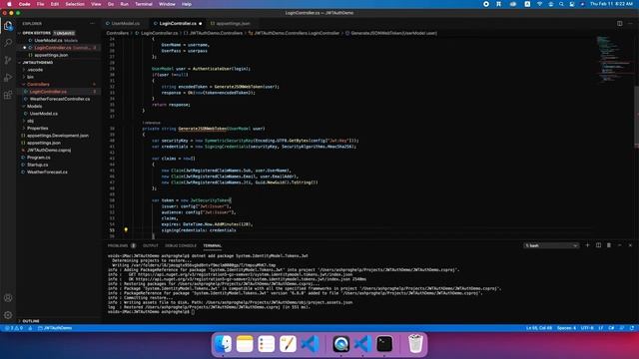Open the shell selector dropdown showing bash
The height and width of the screenshot is (359, 639).
click(x=551, y=245)
